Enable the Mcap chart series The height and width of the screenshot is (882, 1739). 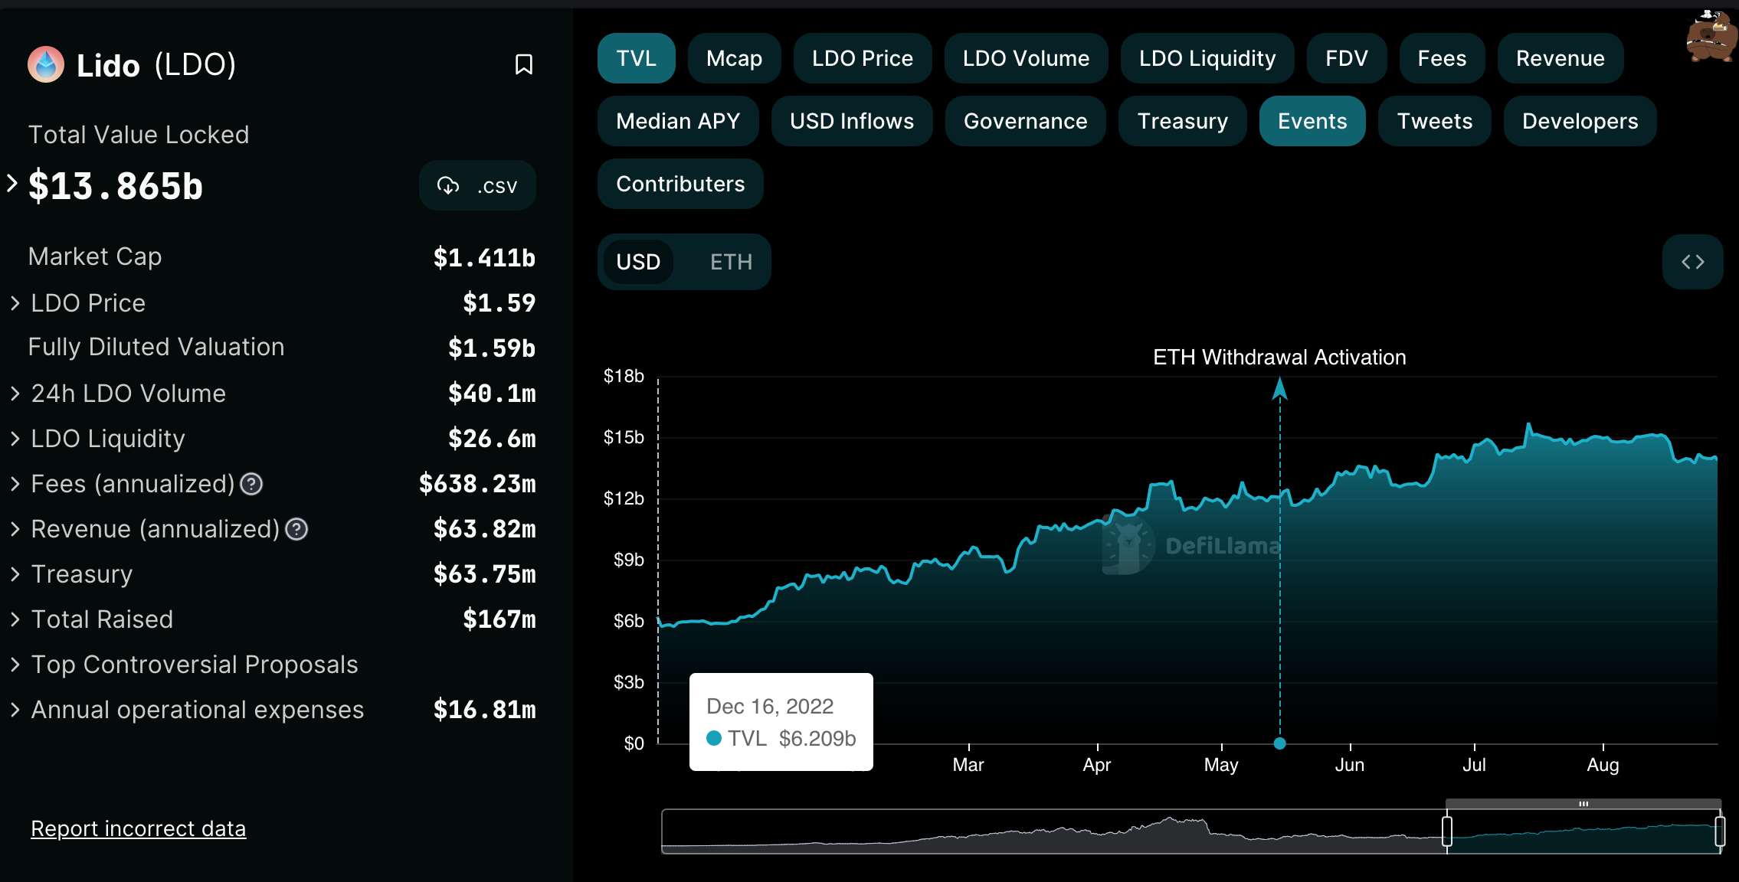coord(733,58)
